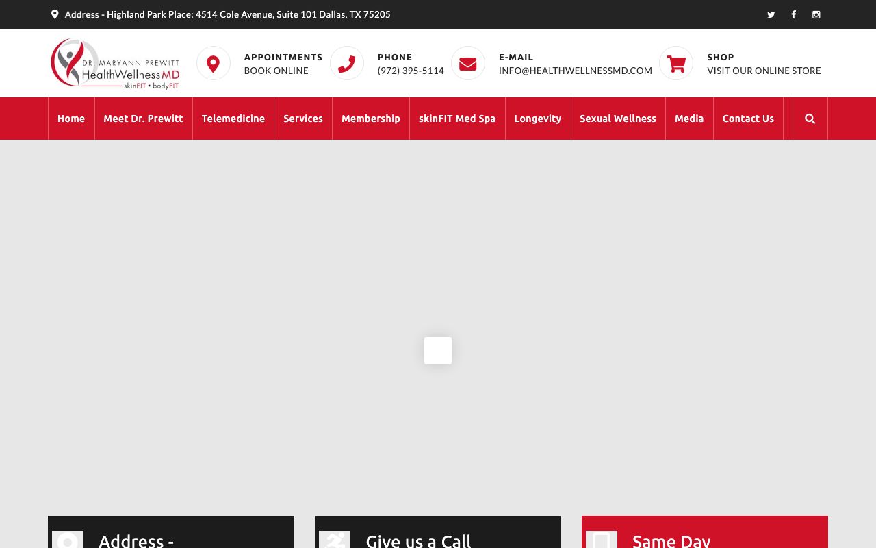Screen dimensions: 876x548
Task: Click the Visit Our Online Store link
Action: [764, 71]
